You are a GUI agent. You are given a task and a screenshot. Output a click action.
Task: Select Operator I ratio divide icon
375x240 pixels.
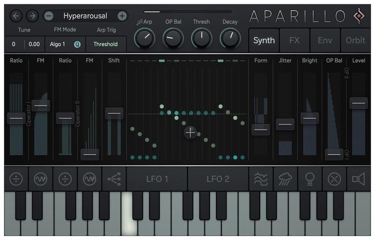coord(16,179)
